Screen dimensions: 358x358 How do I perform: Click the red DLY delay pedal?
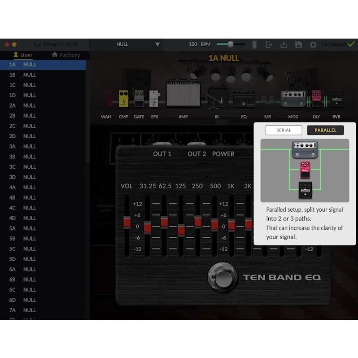pos(317,98)
